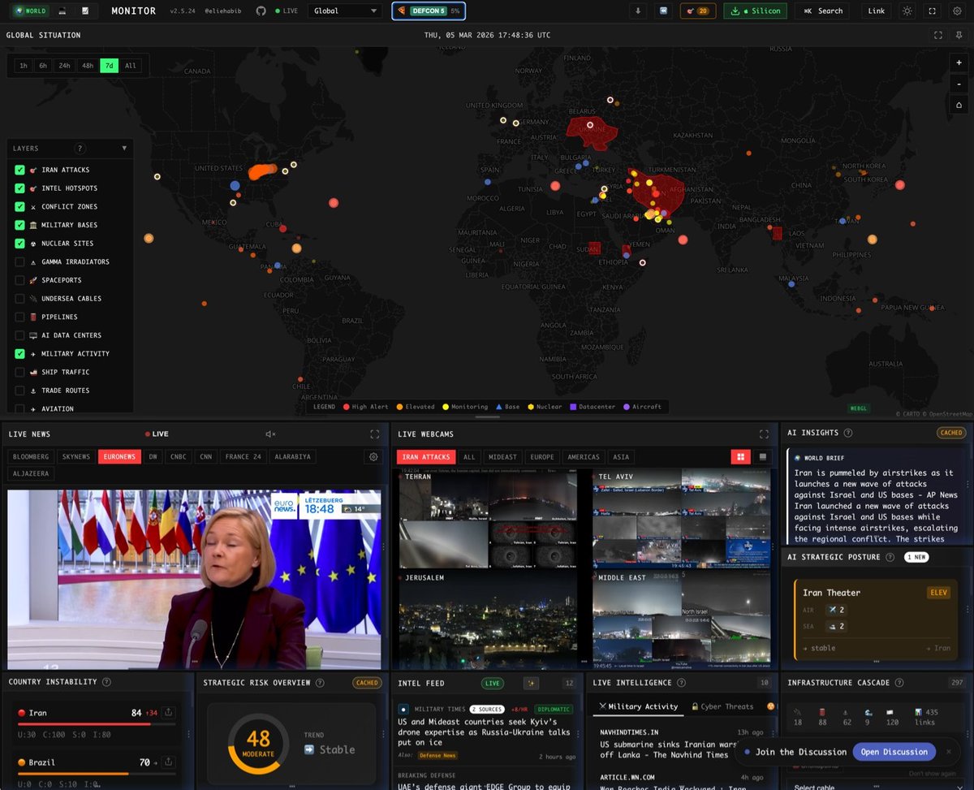This screenshot has width=974, height=790.
Task: Open Live News channel settings gear
Action: click(373, 457)
